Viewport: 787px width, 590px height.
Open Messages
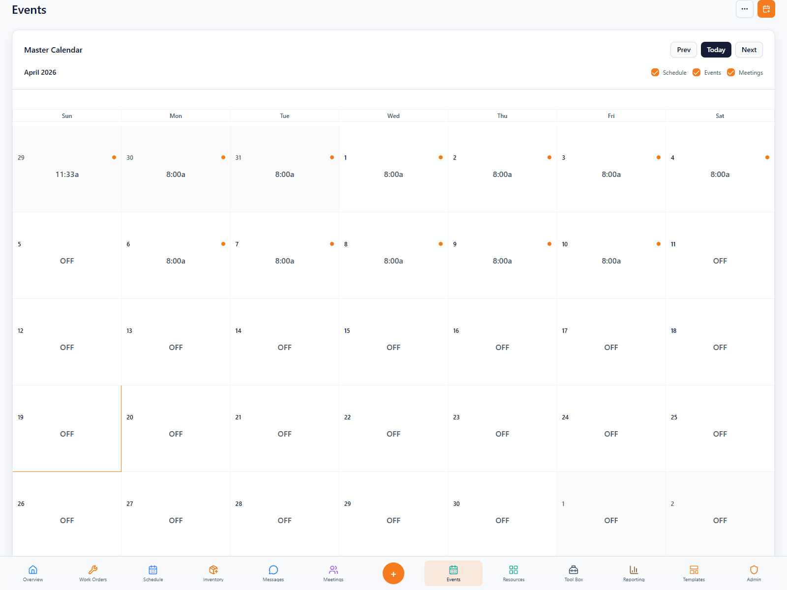point(273,573)
